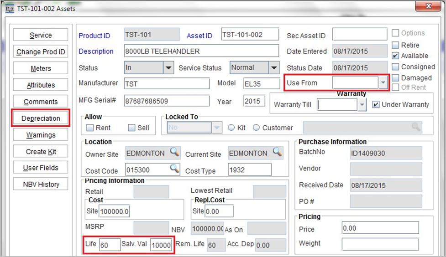Click the NBV History button
The width and height of the screenshot is (446, 257).
pyautogui.click(x=41, y=185)
